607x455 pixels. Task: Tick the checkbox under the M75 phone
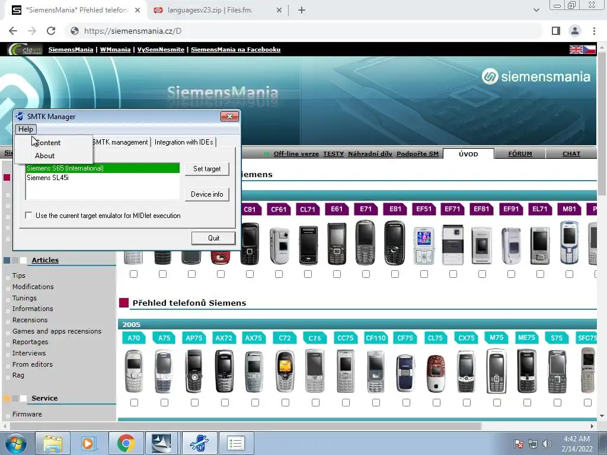[497, 403]
